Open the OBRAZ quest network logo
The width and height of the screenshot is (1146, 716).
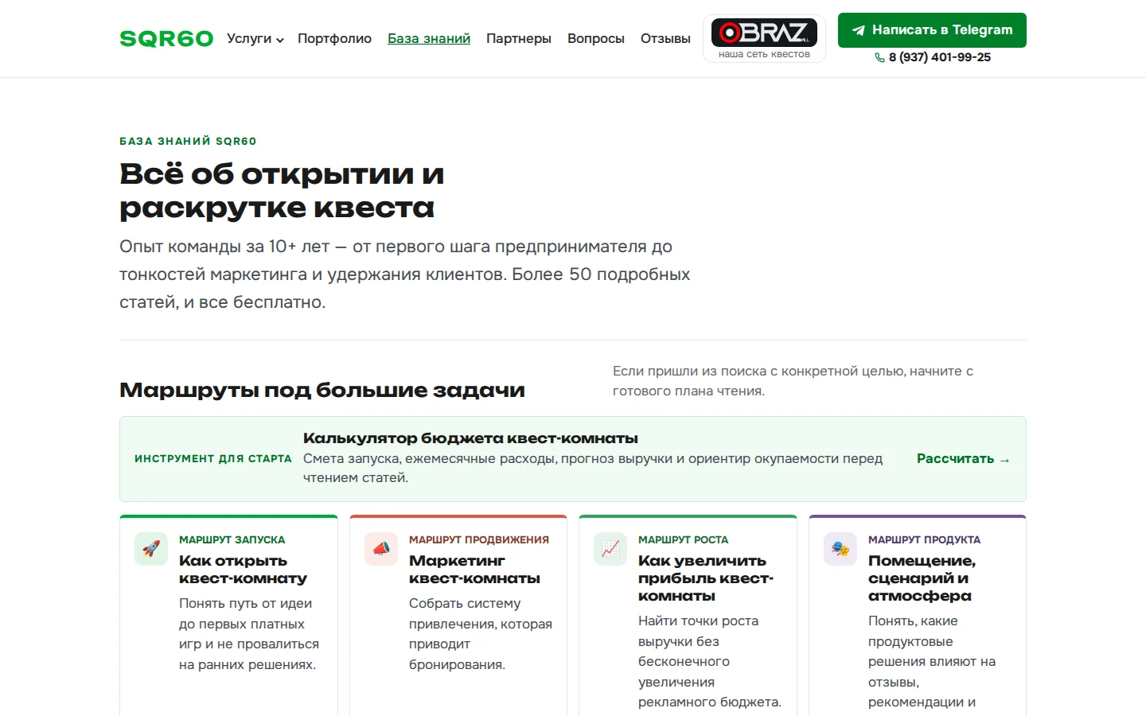[x=764, y=33]
